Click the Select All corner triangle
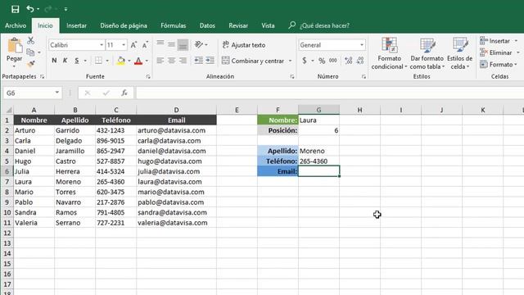Image resolution: width=524 pixels, height=295 pixels. (9, 110)
